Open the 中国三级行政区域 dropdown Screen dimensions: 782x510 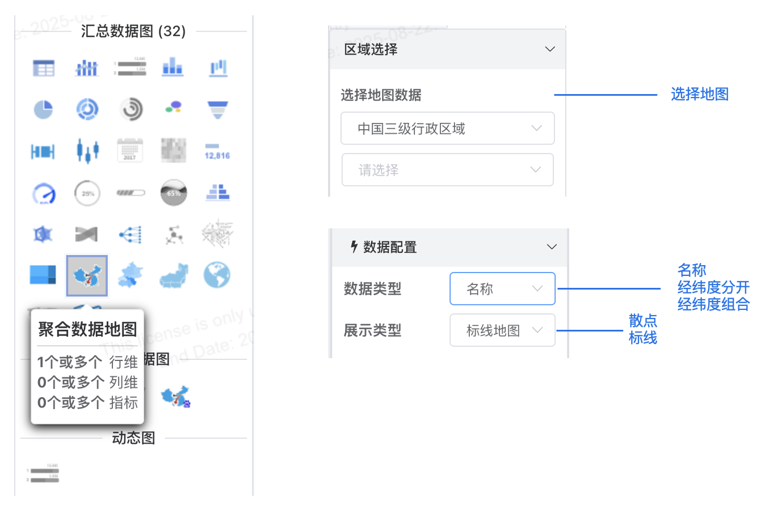point(447,128)
